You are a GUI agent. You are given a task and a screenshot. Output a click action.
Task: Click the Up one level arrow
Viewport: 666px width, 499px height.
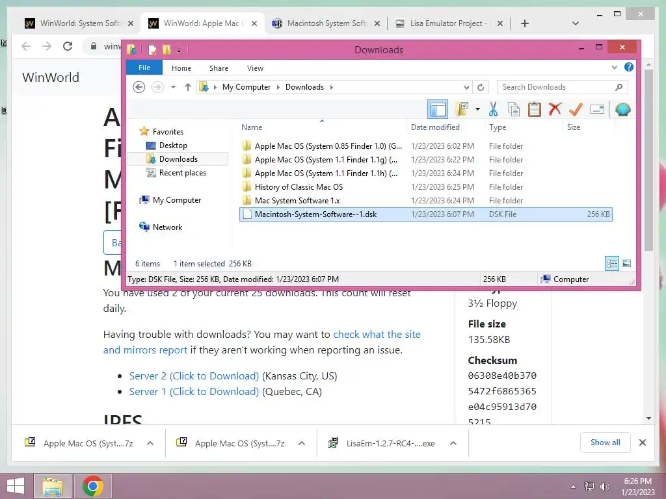(188, 87)
